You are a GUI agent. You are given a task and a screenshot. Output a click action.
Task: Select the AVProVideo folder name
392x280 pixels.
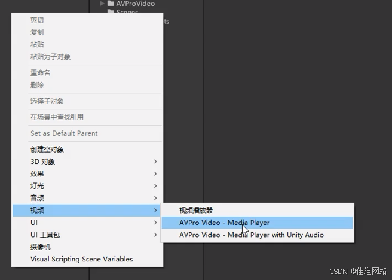point(135,4)
